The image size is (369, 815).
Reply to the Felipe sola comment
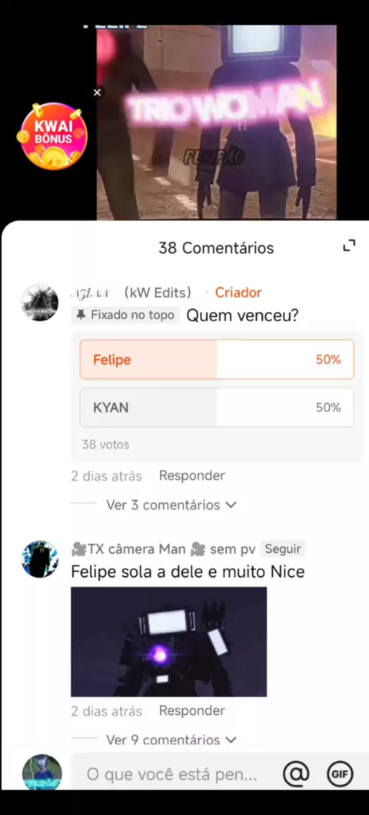[x=192, y=710]
